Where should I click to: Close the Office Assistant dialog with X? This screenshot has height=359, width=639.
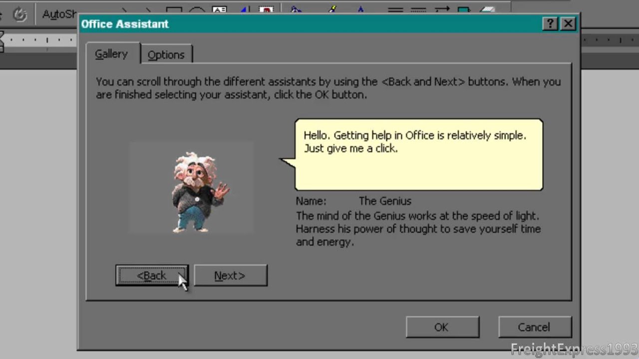pos(568,24)
